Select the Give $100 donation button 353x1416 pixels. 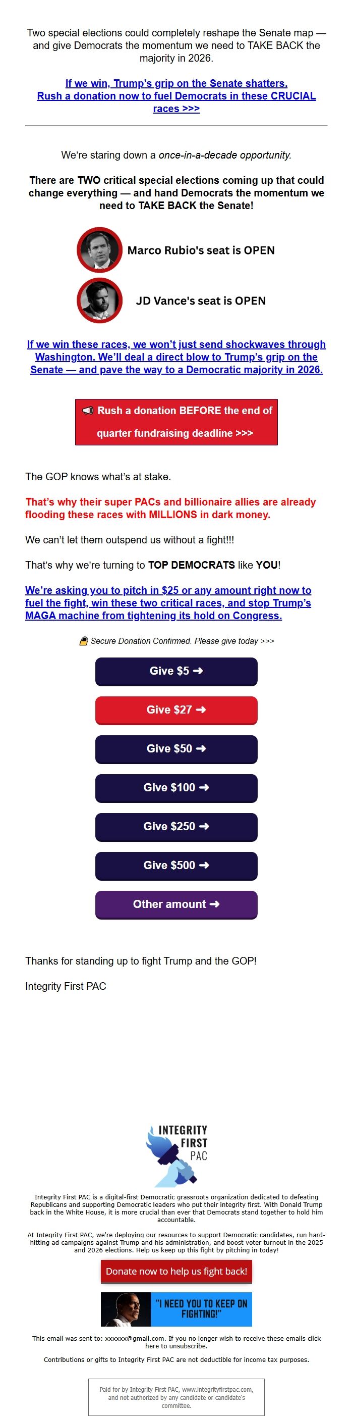[x=176, y=788]
